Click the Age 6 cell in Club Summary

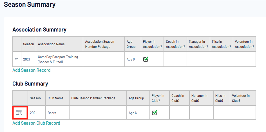click(133, 113)
